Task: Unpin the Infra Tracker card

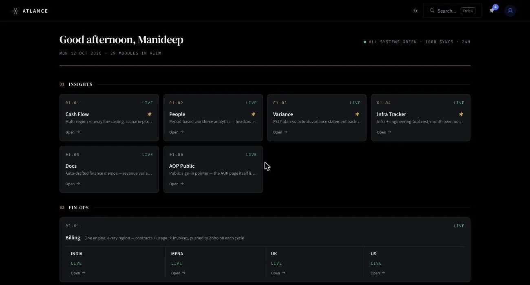Action: 461,114
